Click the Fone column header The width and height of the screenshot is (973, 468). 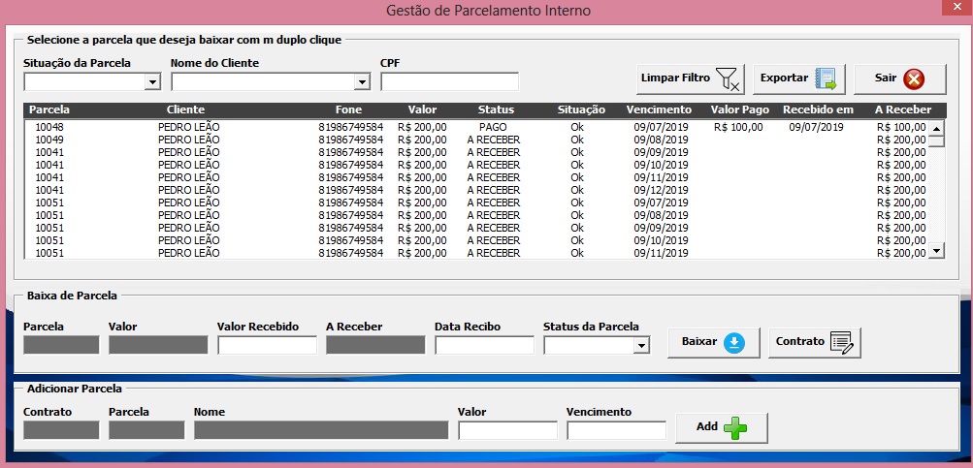pyautogui.click(x=348, y=109)
